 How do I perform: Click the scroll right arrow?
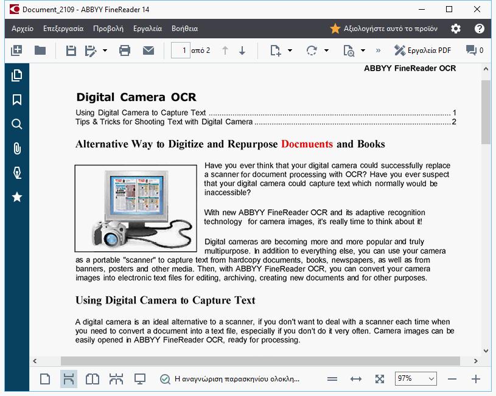coord(475,361)
